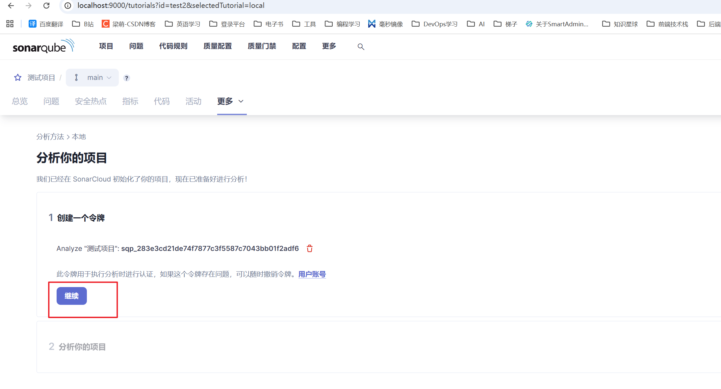Image resolution: width=721 pixels, height=389 pixels.
Task: Click step 1 创建一个令牌 heading
Action: click(81, 218)
